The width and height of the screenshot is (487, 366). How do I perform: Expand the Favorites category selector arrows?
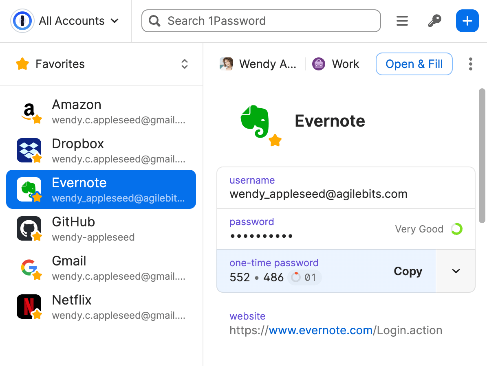(185, 64)
